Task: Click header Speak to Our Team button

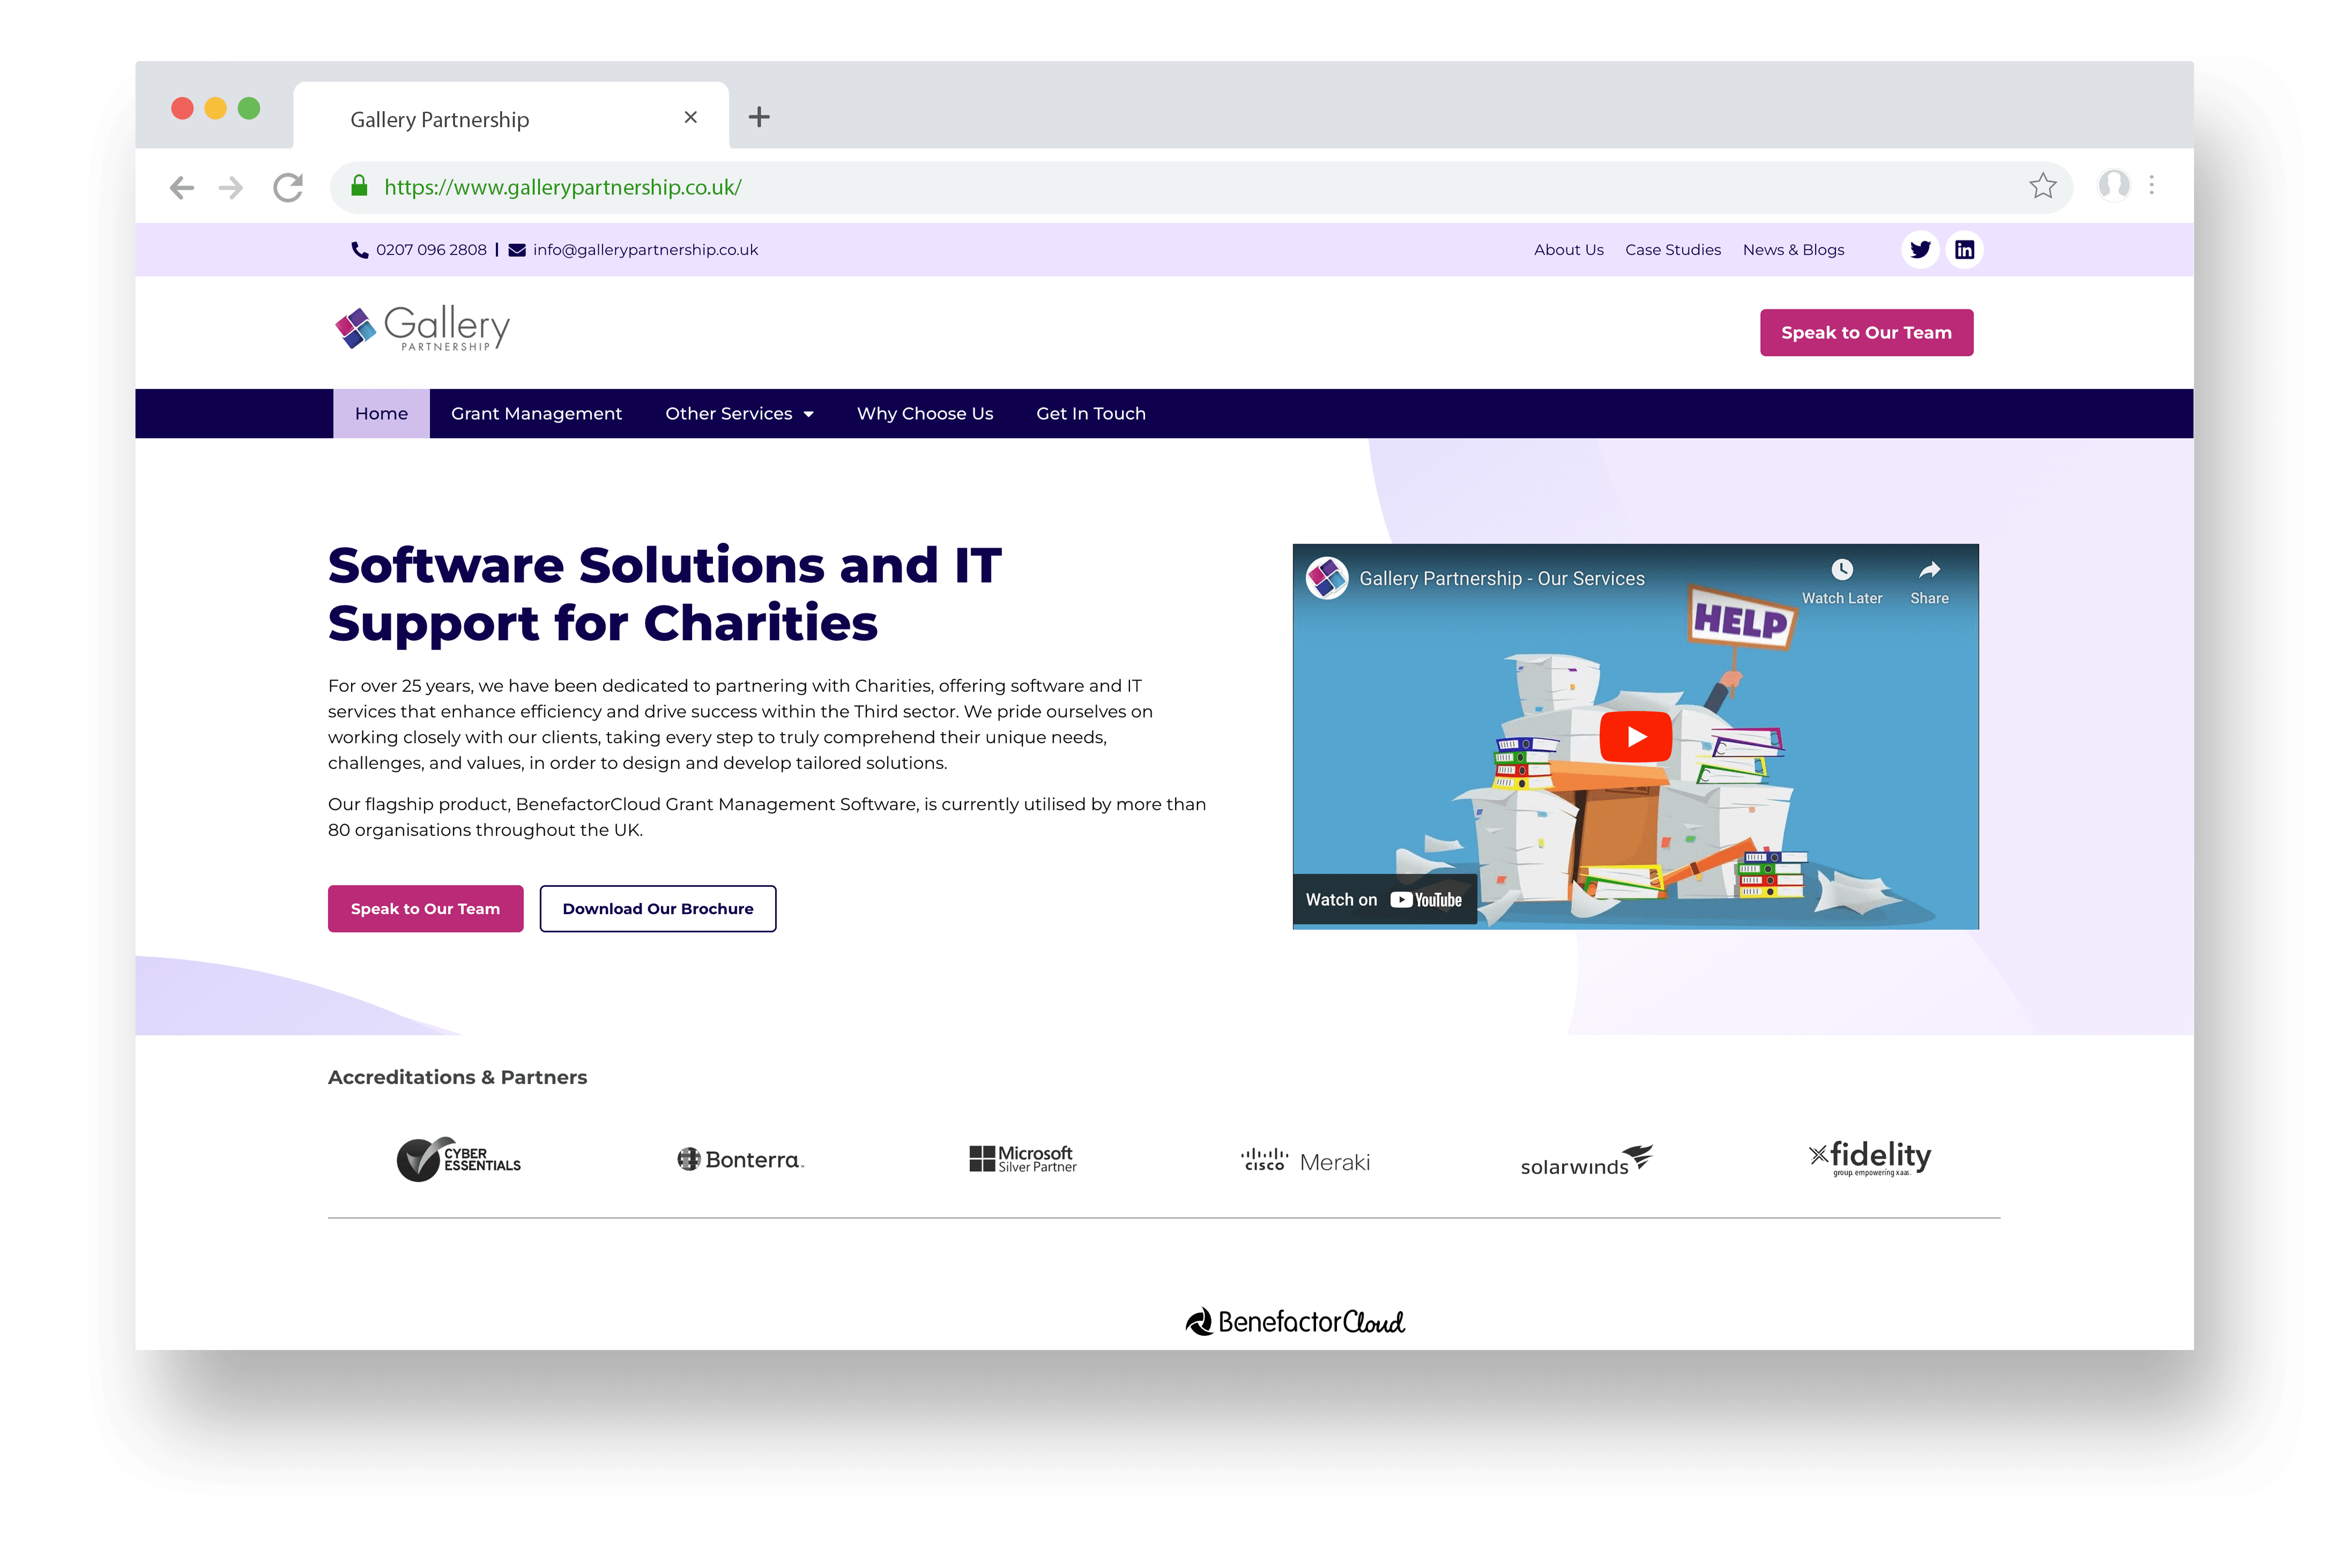Action: point(1866,333)
